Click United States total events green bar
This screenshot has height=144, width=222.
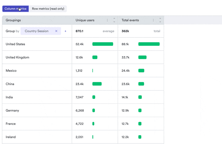point(149,44)
